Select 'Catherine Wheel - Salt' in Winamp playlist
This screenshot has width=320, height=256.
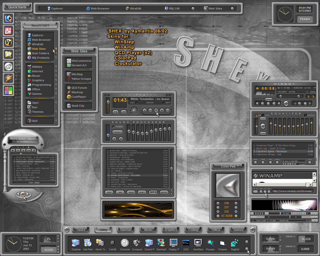point(283,154)
